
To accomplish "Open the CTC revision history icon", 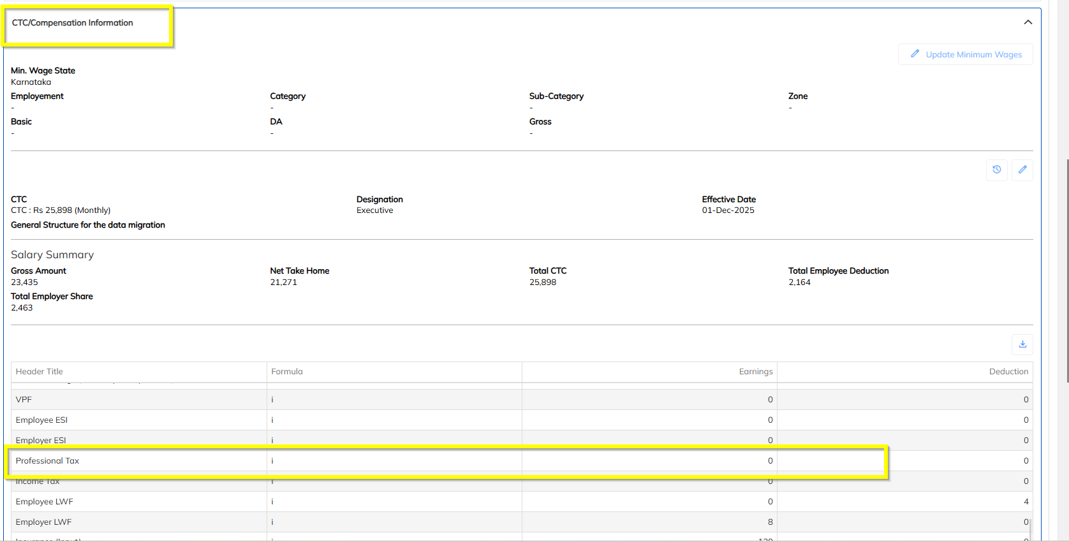I will [x=996, y=170].
